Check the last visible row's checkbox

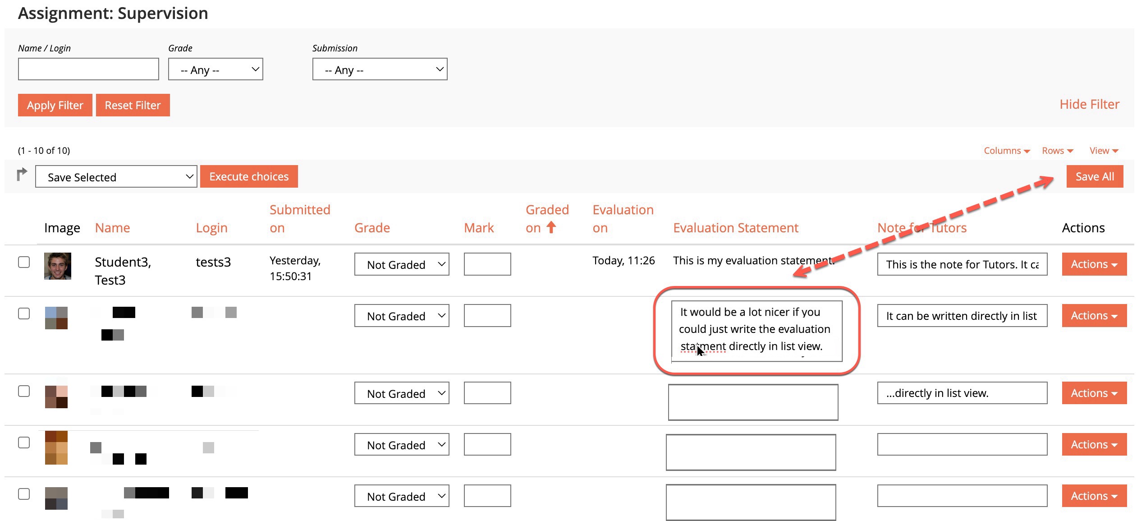click(x=24, y=494)
